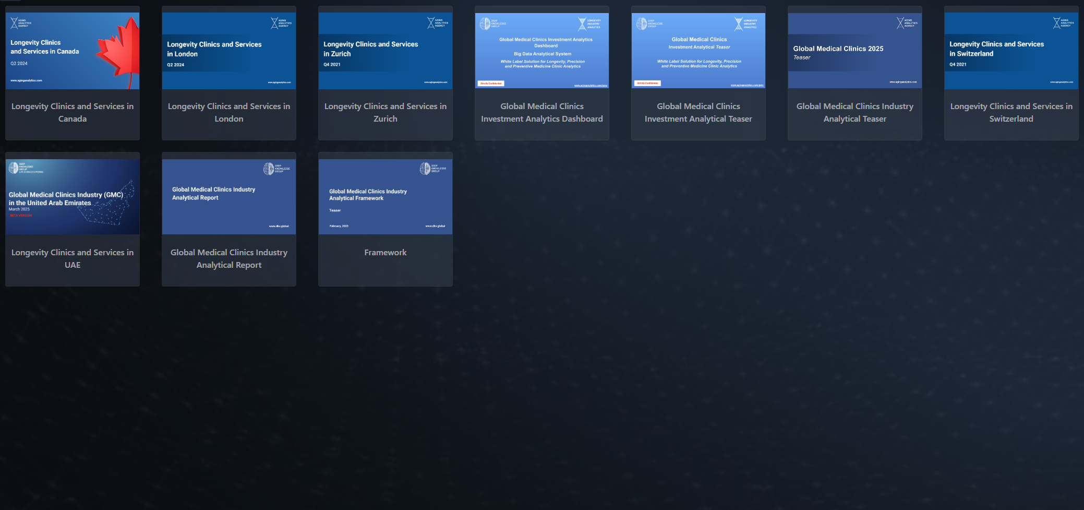The height and width of the screenshot is (510, 1084).
Task: Open the Switzerland Q4 2021 report cover
Action: pyautogui.click(x=1011, y=51)
